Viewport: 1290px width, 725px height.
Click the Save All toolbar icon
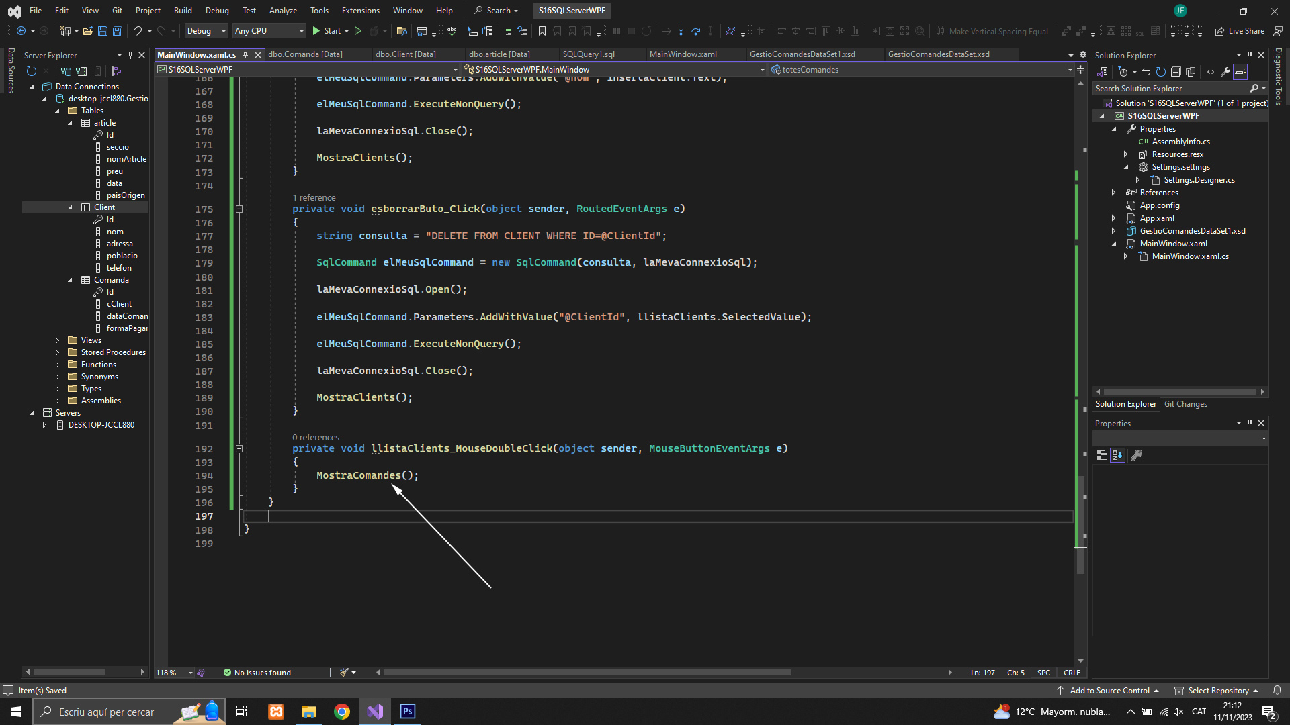(117, 31)
